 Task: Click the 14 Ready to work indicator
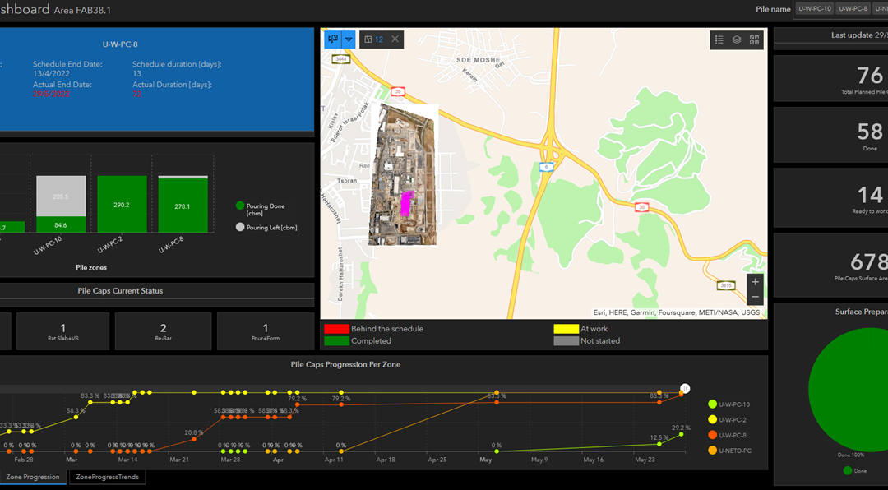tap(830, 197)
